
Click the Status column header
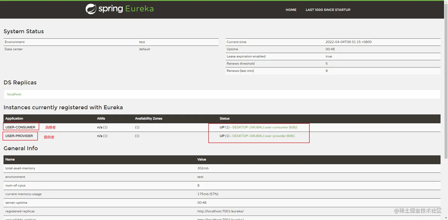click(x=225, y=118)
